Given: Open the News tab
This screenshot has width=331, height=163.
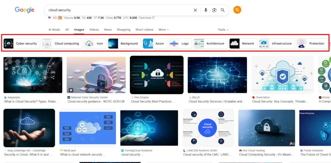Looking at the screenshot, I should pyautogui.click(x=108, y=30).
